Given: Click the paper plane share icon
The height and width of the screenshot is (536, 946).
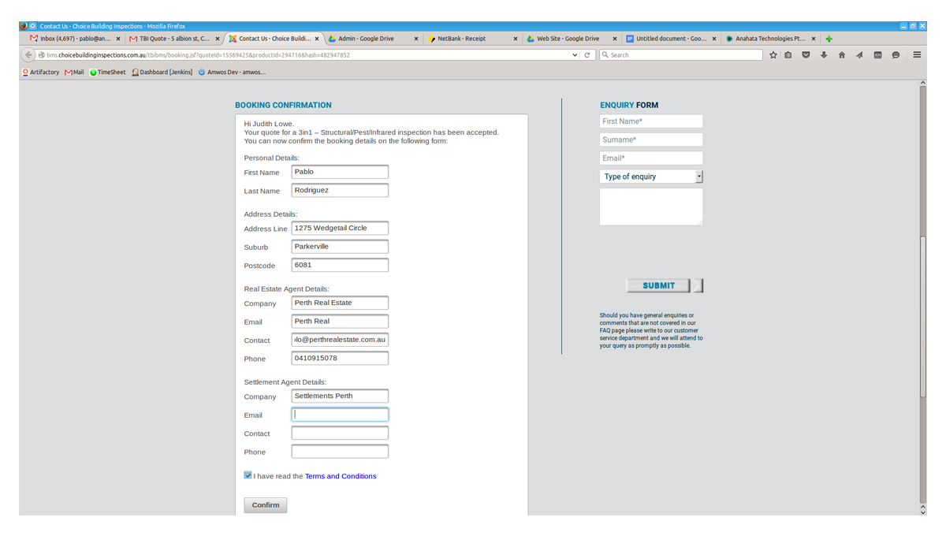Looking at the screenshot, I should pyautogui.click(x=859, y=55).
